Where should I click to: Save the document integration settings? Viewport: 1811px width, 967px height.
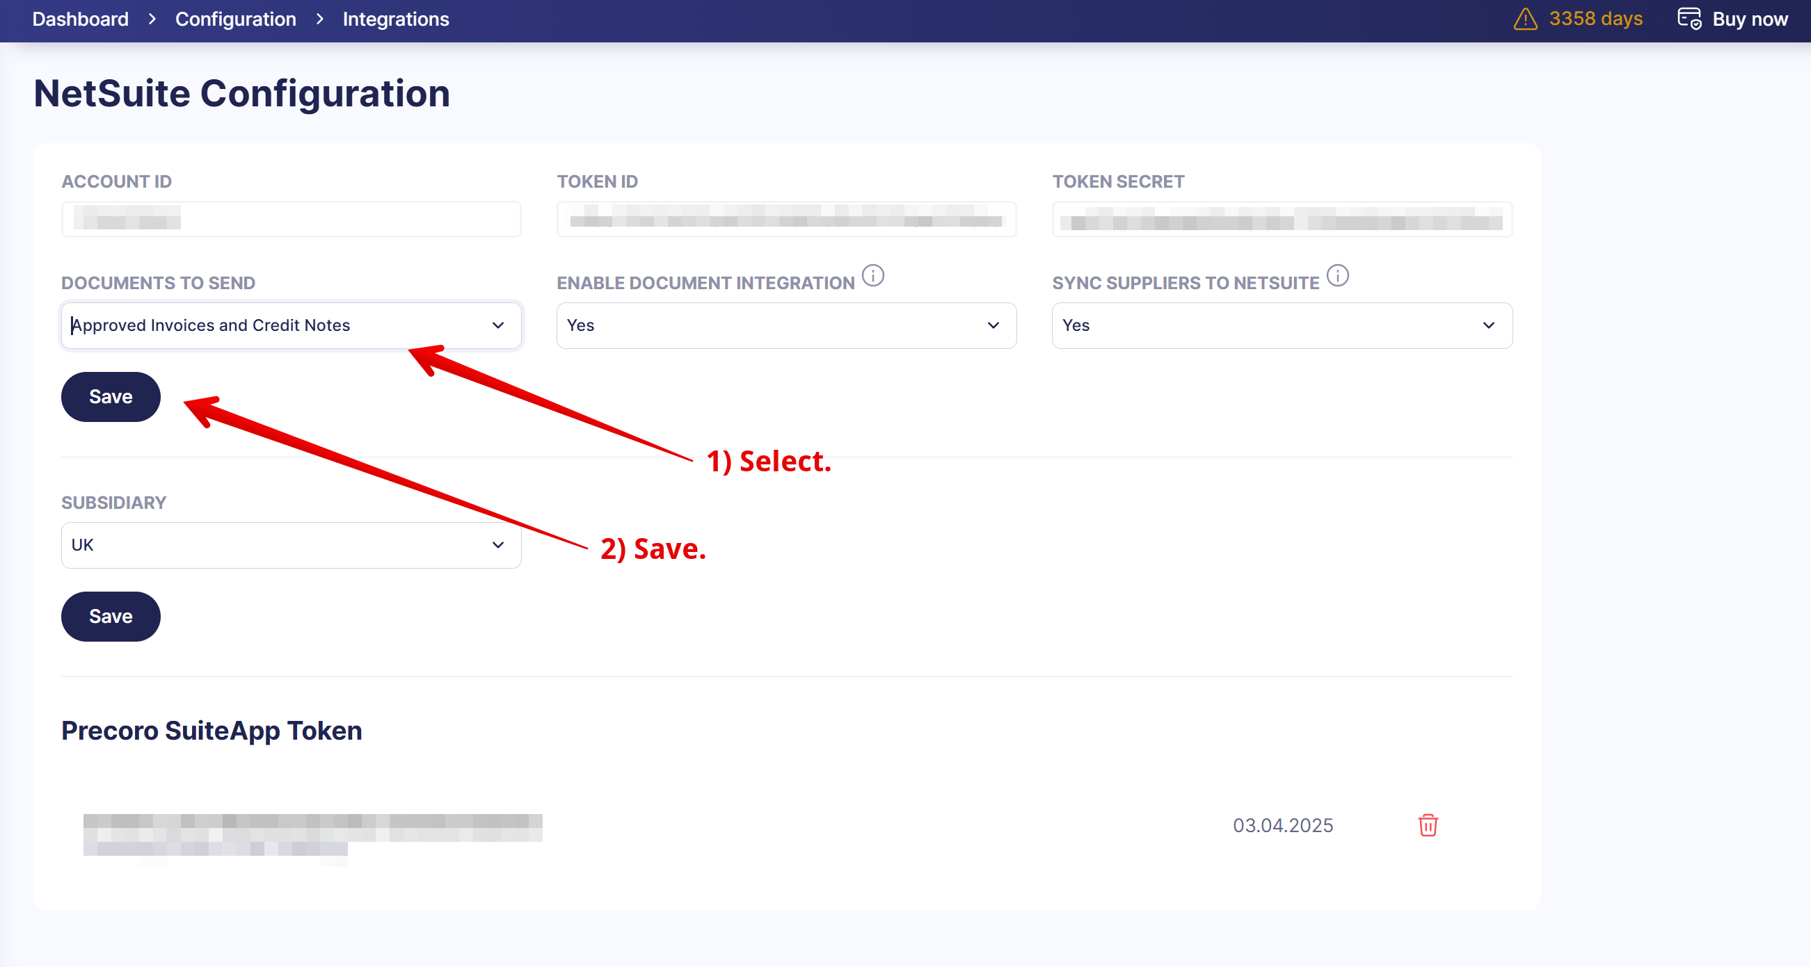[x=111, y=397]
